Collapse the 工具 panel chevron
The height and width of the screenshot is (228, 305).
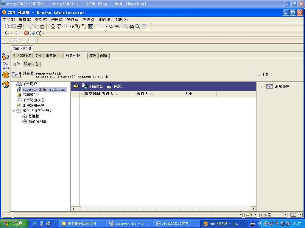[259, 75]
